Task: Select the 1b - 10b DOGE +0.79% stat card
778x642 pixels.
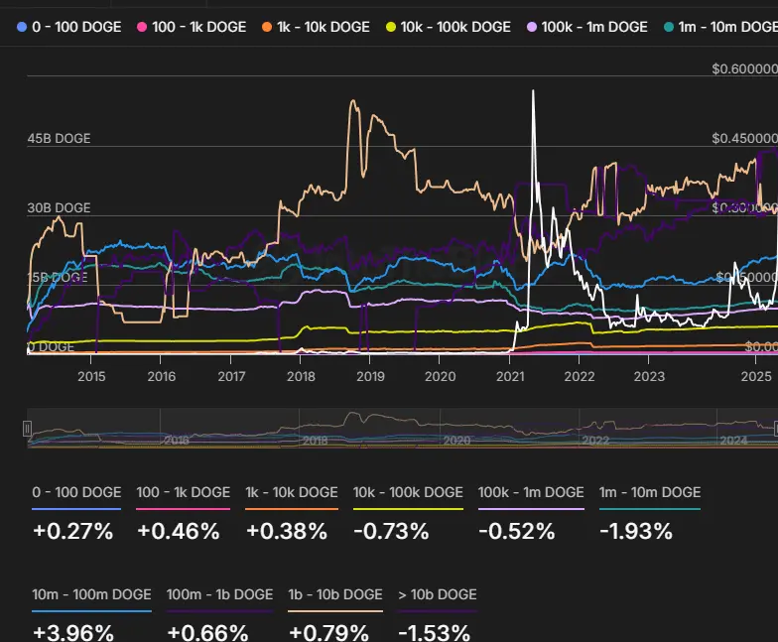Action: [334, 615]
